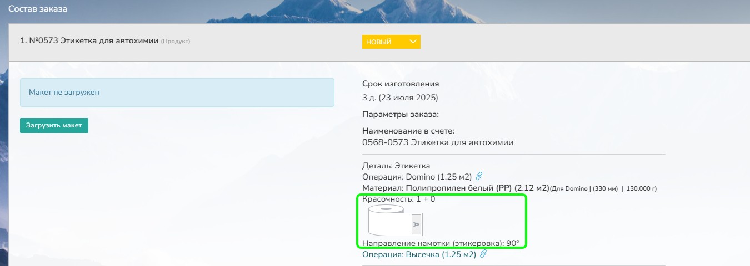Screen dimensions: 750x266
Task: Click the Операция: Высечка (1.25 м2) link
Action: coord(419,255)
